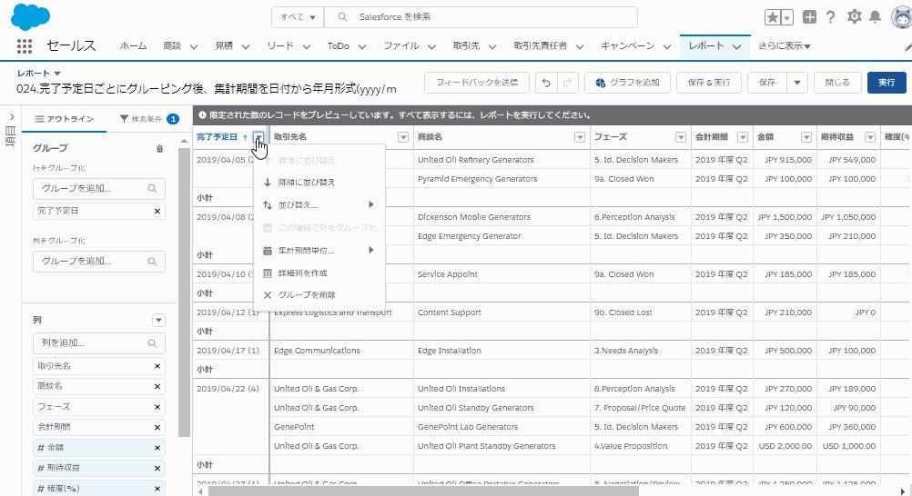Expand the collapsed 項目 side panel

(x=11, y=117)
